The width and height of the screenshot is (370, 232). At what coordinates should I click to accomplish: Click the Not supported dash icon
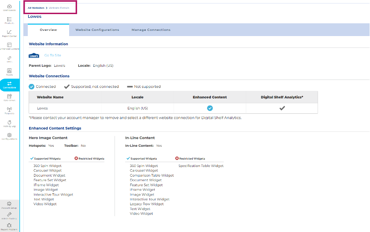pos(130,87)
